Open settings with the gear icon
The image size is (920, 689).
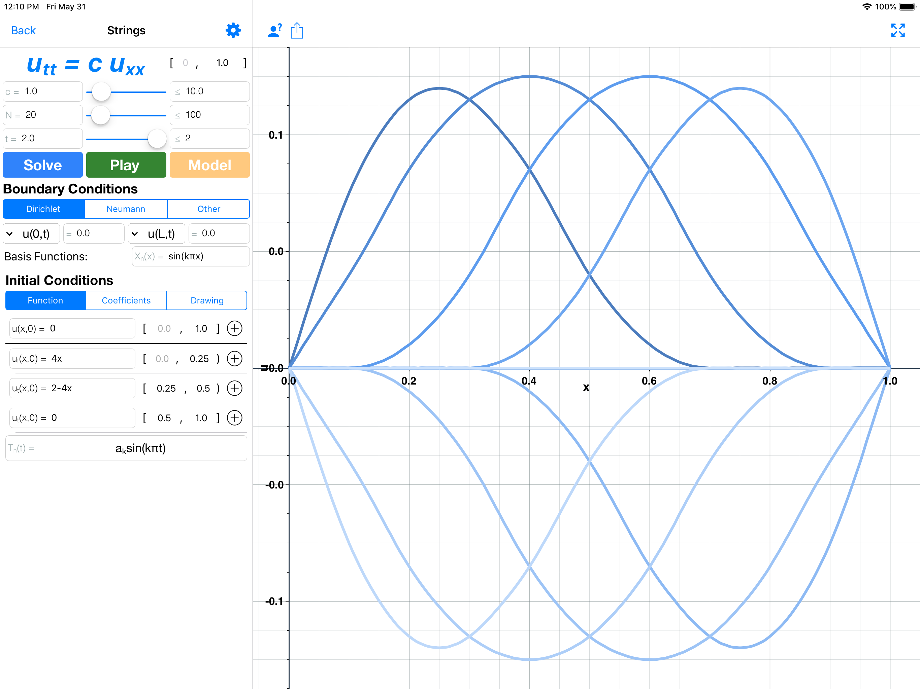pos(233,30)
